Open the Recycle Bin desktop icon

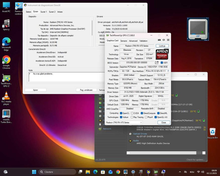(212, 133)
